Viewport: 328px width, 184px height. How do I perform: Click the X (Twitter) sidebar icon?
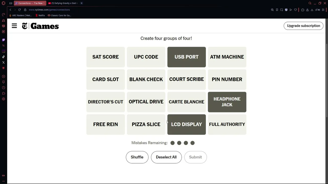click(3, 62)
